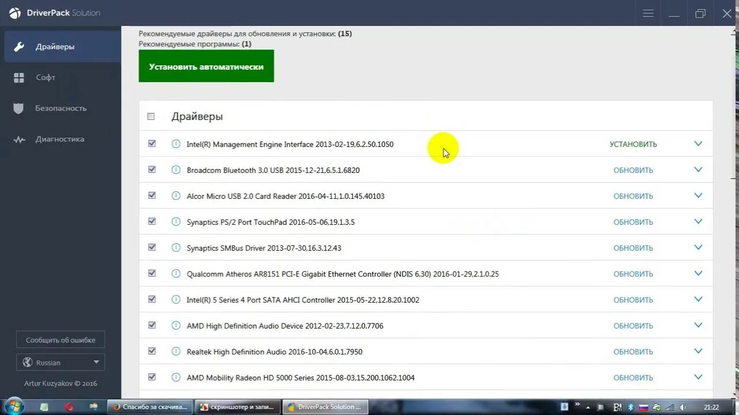Click the grid icon next to Софт

19,77
